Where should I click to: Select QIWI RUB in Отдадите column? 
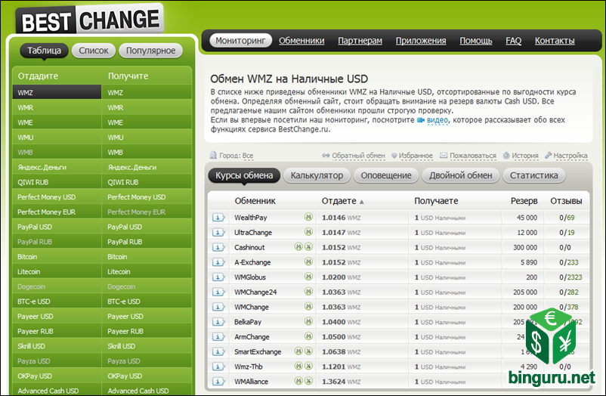(57, 182)
